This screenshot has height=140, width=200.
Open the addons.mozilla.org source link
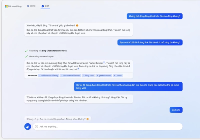click(49, 75)
